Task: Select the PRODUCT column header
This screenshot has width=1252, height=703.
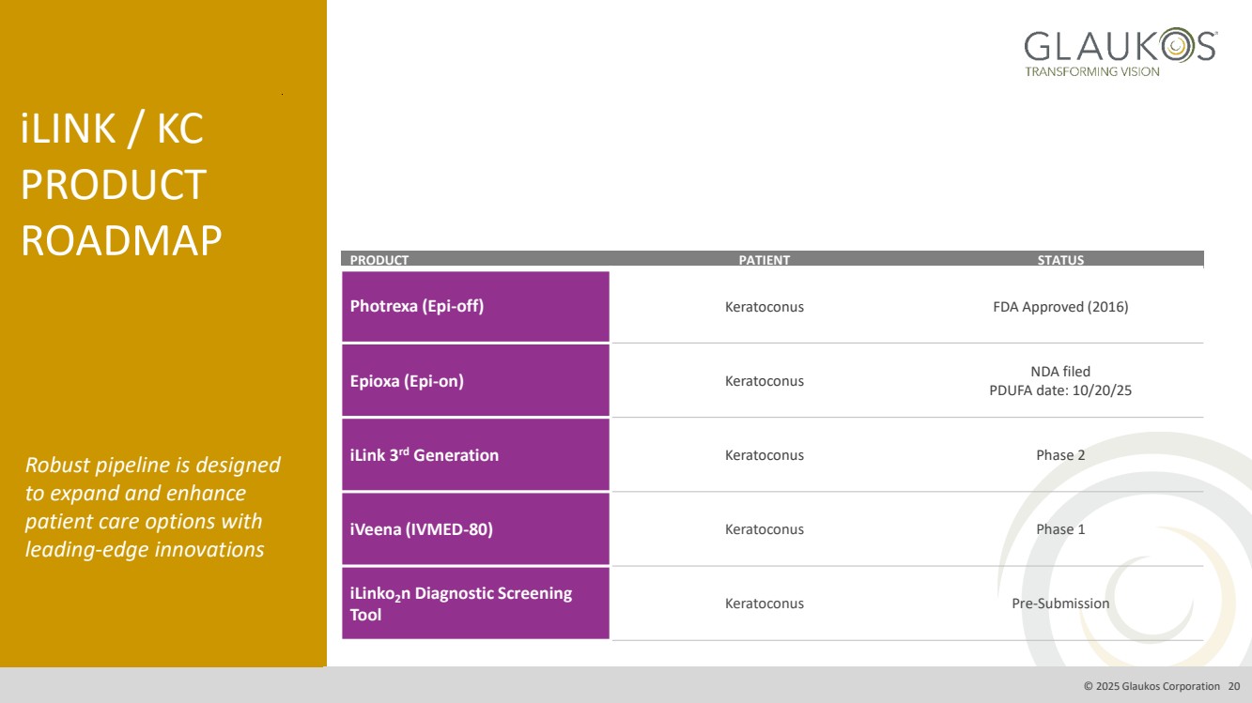Action: tap(379, 260)
